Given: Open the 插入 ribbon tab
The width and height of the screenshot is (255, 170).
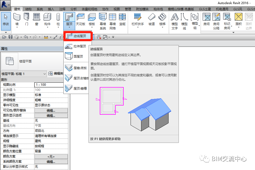Looking at the screenshot, I should (51, 9).
